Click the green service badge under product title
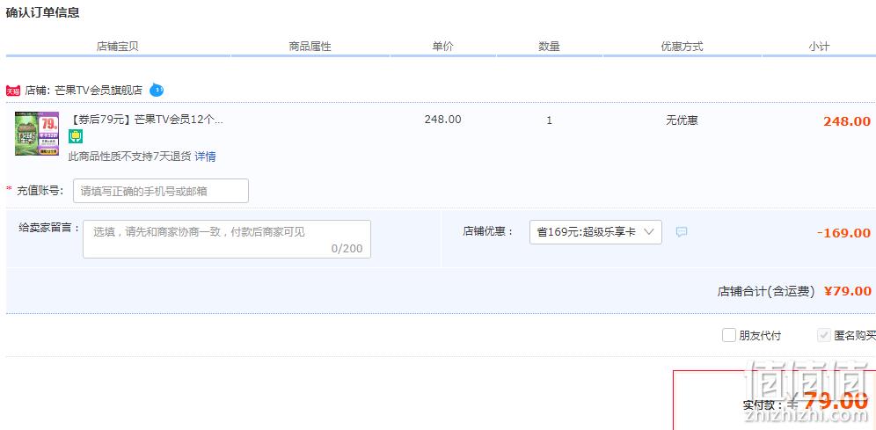The image size is (876, 430). click(76, 136)
